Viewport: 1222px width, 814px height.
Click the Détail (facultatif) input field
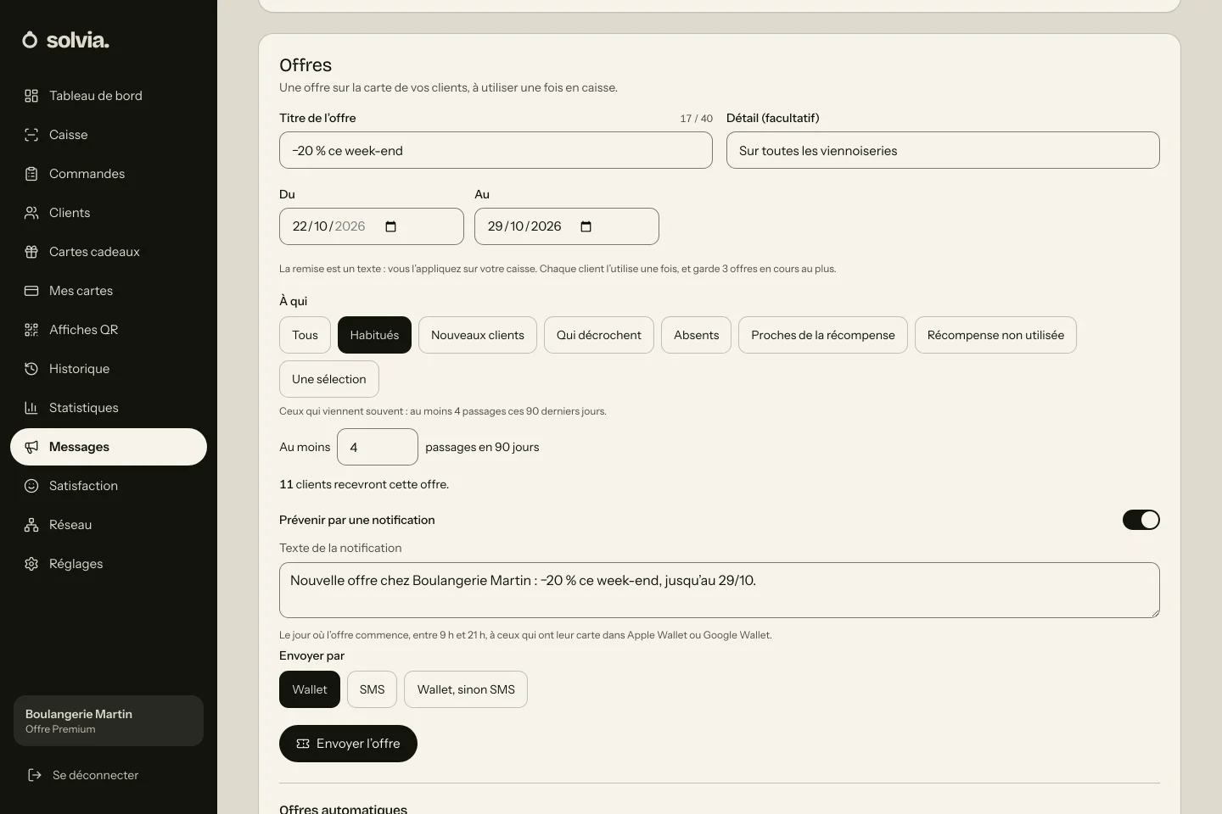pos(943,150)
